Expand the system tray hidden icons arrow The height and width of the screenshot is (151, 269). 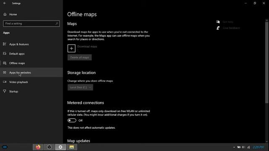tap(234, 147)
